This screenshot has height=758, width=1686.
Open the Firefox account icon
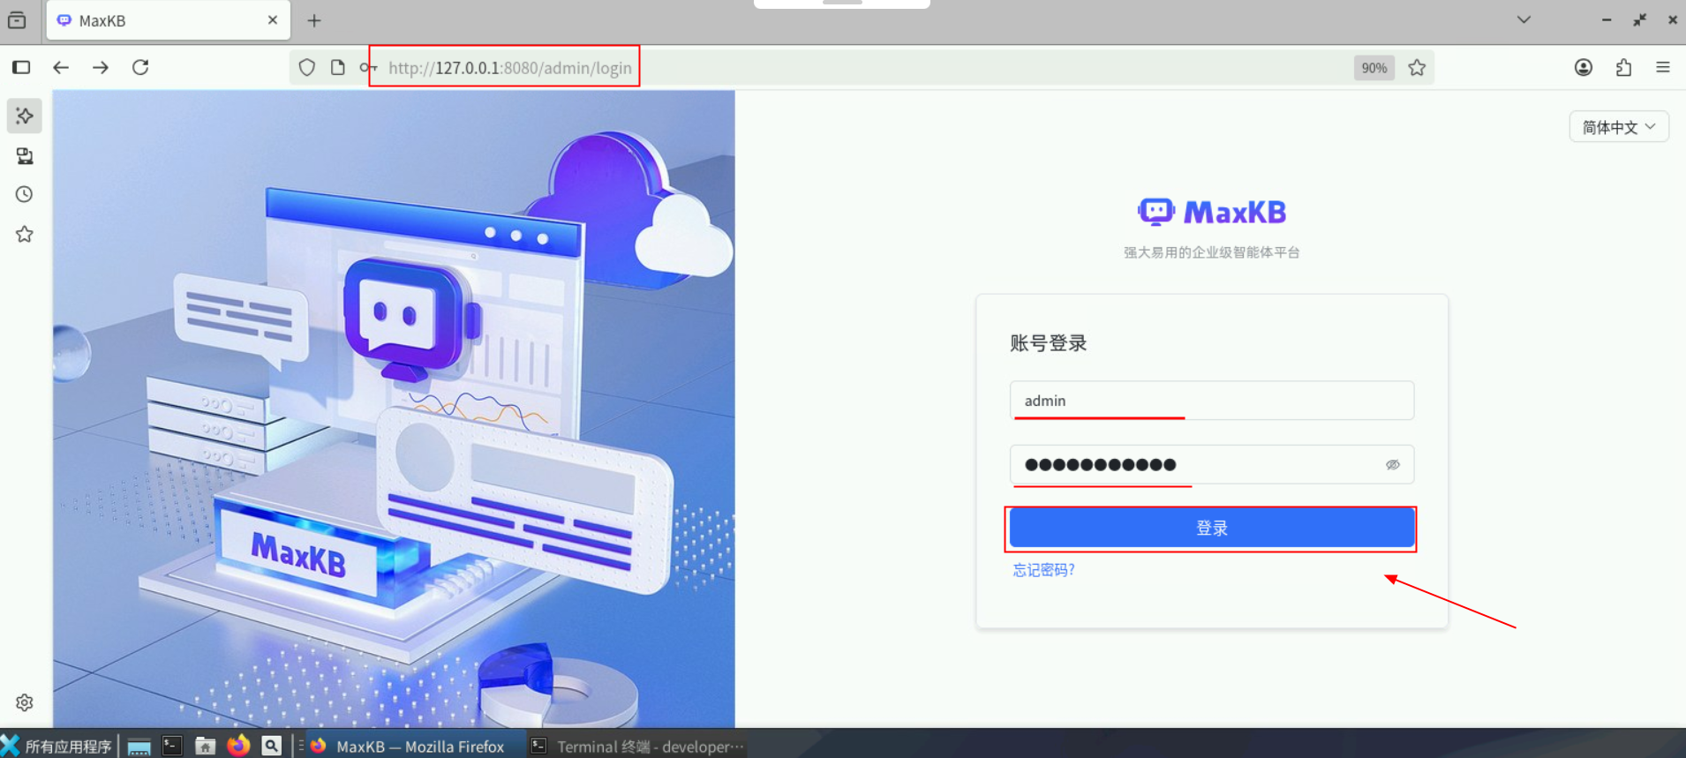pos(1584,68)
